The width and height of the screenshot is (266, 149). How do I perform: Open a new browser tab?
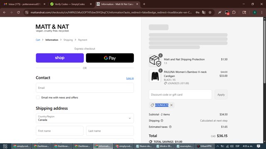point(144,4)
